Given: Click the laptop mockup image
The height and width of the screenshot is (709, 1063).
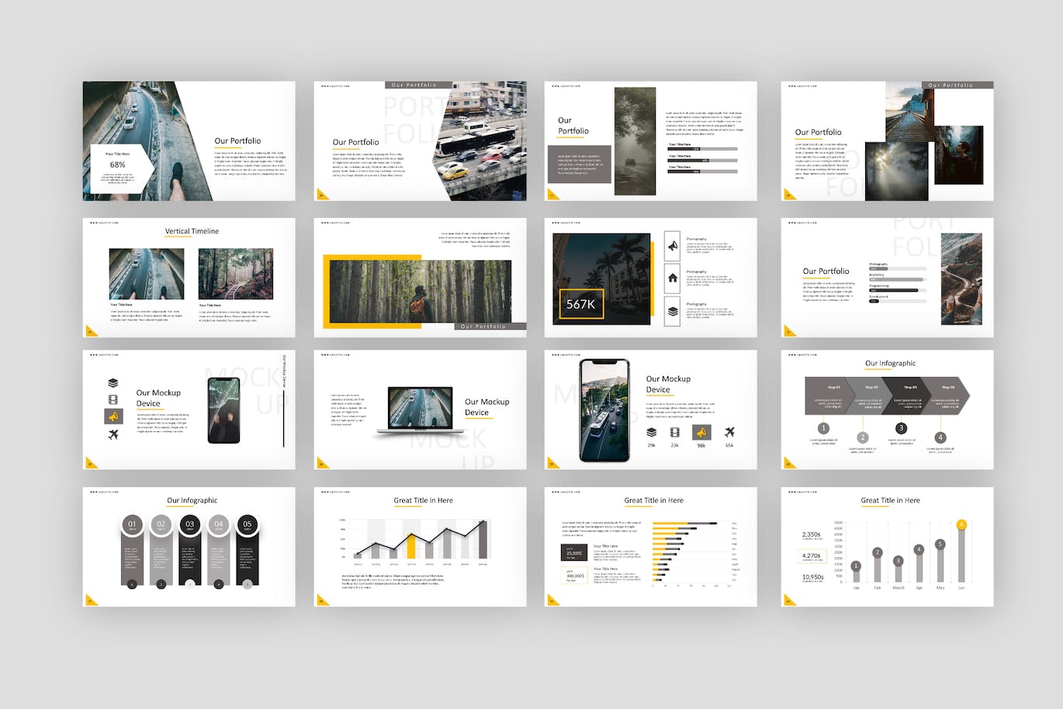Looking at the screenshot, I should 420,409.
